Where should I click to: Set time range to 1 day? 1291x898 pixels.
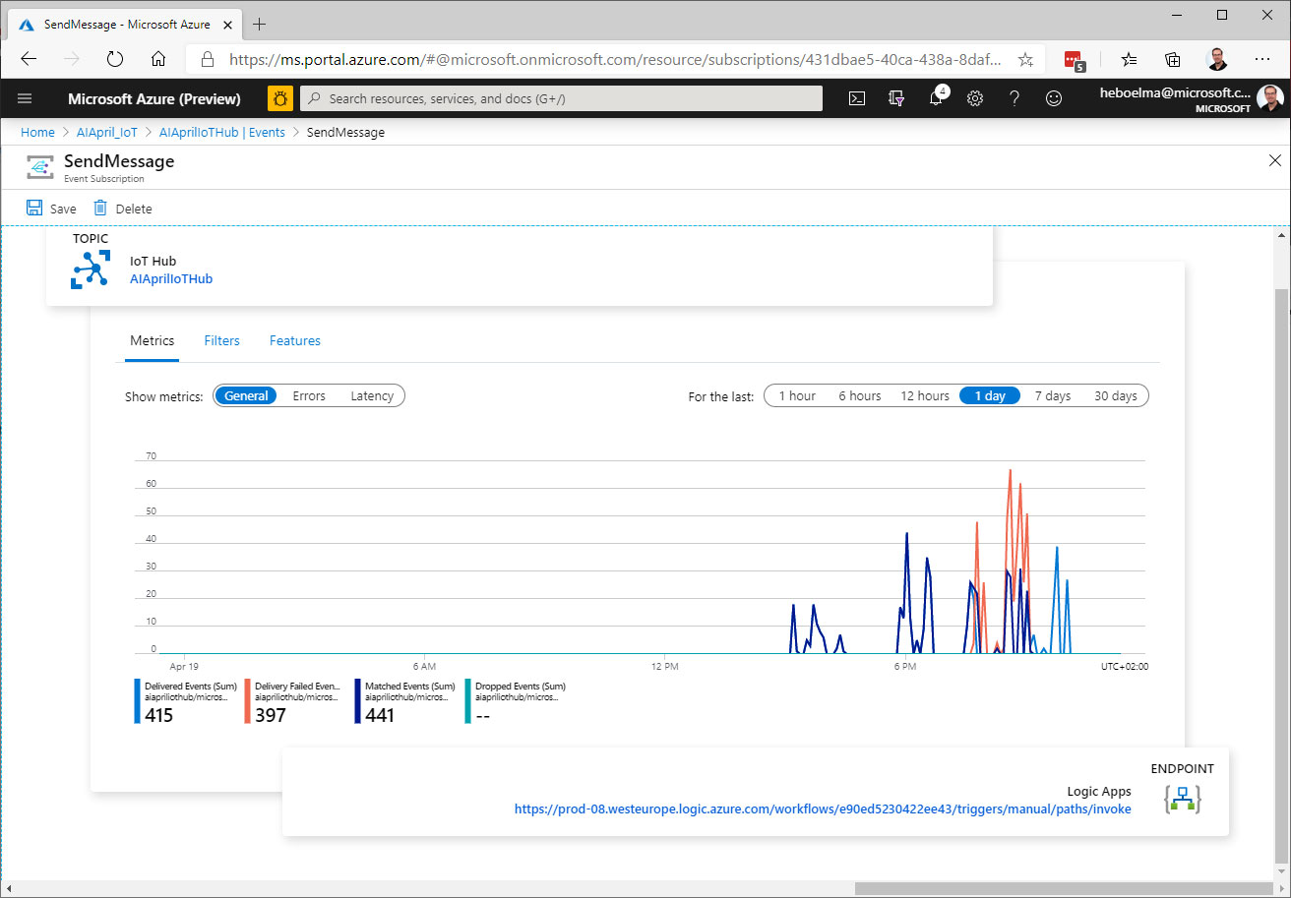click(x=990, y=395)
